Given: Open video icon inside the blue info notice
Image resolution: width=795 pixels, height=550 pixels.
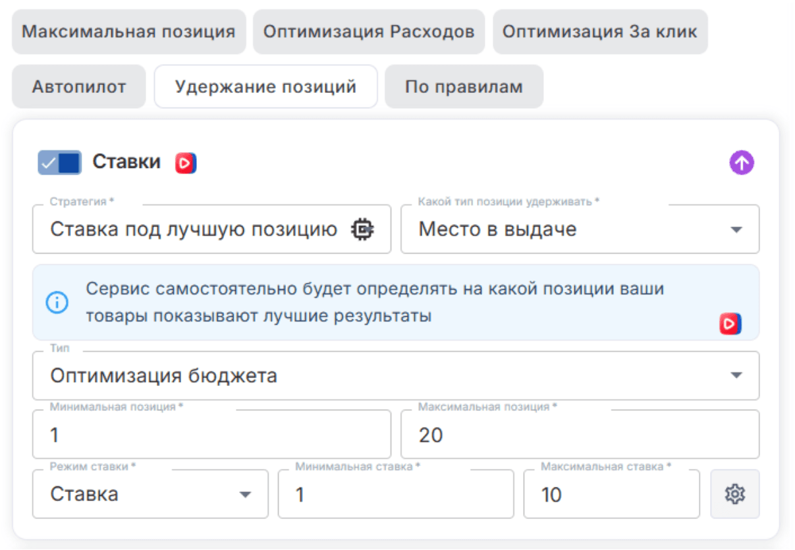Looking at the screenshot, I should [730, 323].
